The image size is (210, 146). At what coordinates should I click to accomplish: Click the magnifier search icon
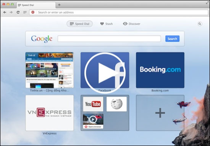[x=200, y=24]
